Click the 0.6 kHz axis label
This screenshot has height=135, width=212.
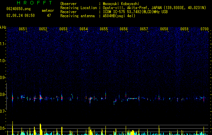[3, 128]
